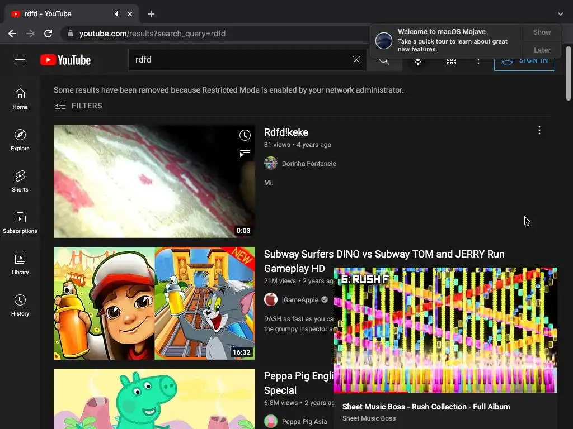The width and height of the screenshot is (573, 429).
Task: Click the YouTube logo
Action: point(65,60)
